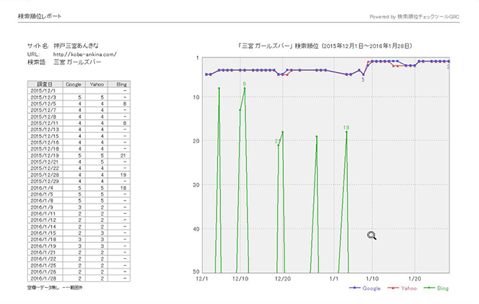Click the Bing peak data point labeled 18
Viewport: 479px width, 304px height.
[346, 132]
